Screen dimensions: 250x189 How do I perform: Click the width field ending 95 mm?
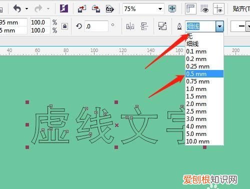click(13, 22)
